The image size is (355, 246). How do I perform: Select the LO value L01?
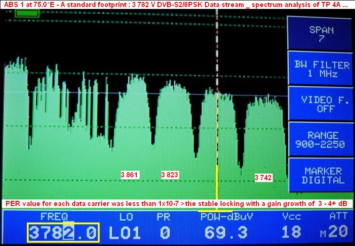126,233
